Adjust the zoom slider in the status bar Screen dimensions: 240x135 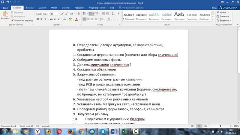220,126
